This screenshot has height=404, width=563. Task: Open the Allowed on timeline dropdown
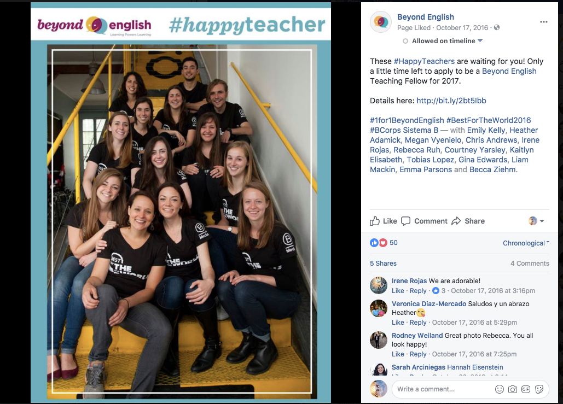click(x=443, y=41)
